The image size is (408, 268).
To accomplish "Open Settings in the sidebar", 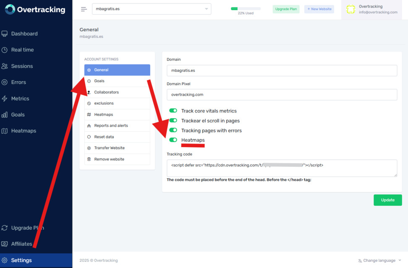I will coord(36,260).
